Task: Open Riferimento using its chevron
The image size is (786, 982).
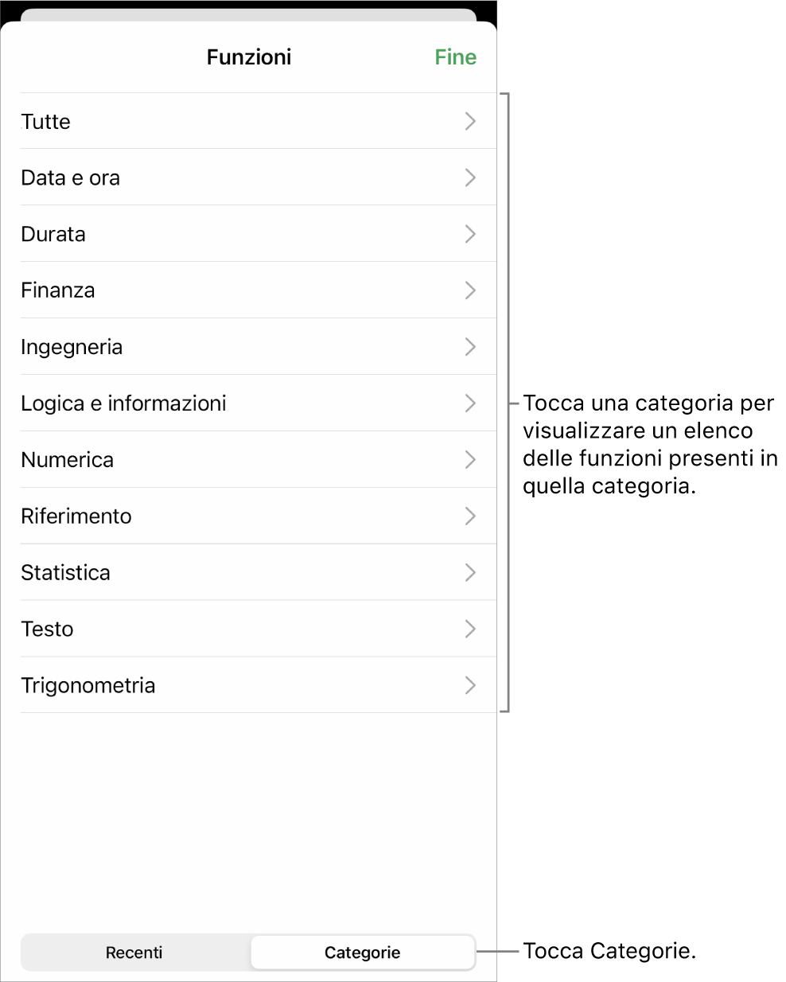Action: coord(470,516)
